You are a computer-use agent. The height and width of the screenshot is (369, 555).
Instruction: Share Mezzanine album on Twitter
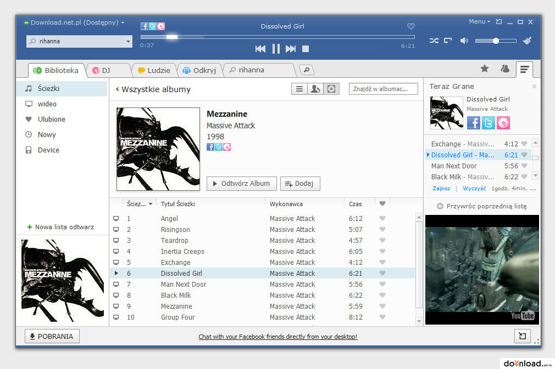(219, 147)
